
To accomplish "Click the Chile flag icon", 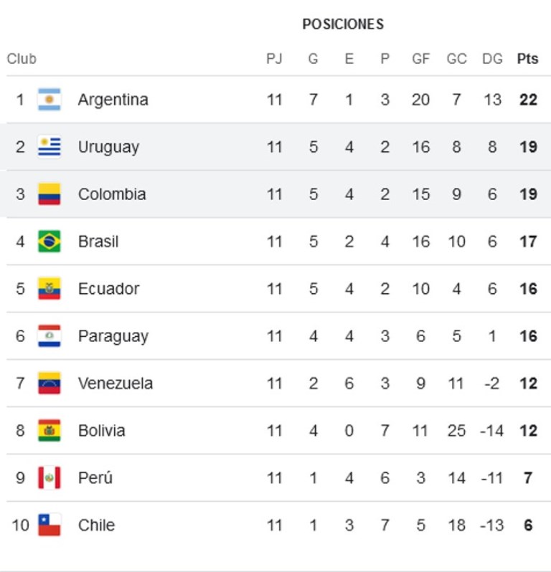I will (x=50, y=525).
